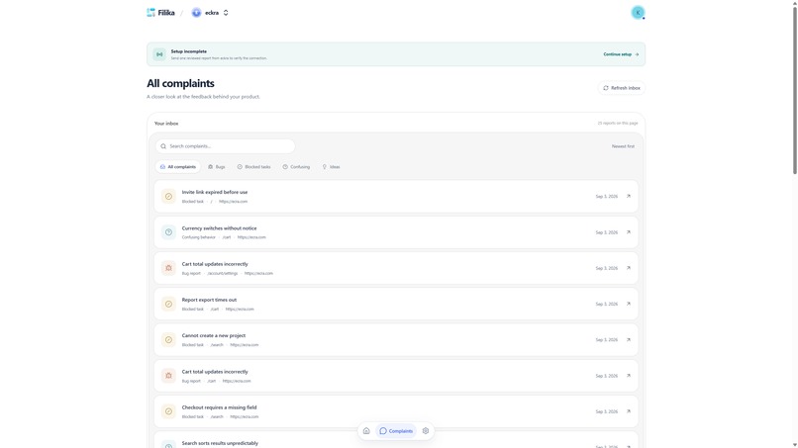The width and height of the screenshot is (798, 448).
Task: Click the Setup incomplete banner icon
Action: pos(159,54)
